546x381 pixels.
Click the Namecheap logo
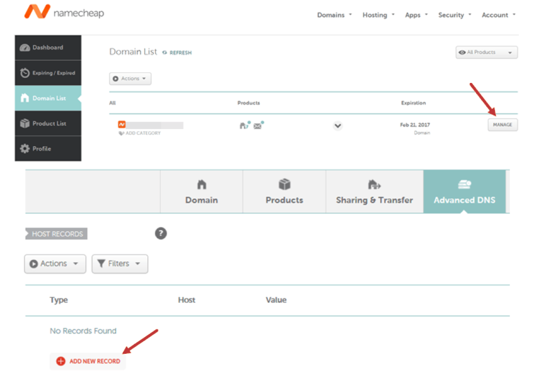(x=64, y=13)
